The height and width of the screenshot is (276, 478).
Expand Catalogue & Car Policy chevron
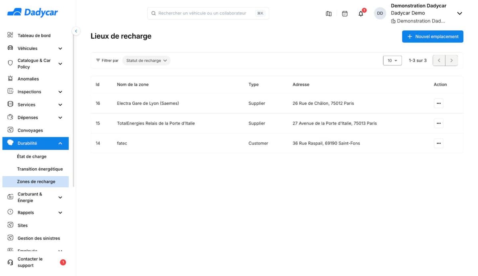[60, 63]
